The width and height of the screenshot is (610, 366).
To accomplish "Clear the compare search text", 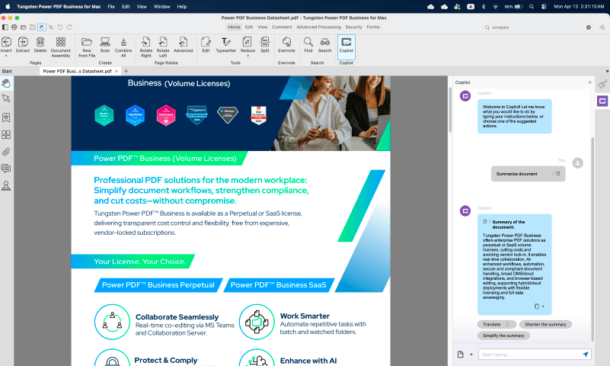I will 589,27.
